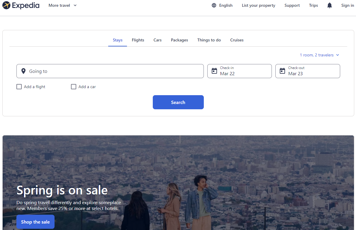Expand the More travel dropdown
Screen dimensions: 356x230
(x=62, y=5)
